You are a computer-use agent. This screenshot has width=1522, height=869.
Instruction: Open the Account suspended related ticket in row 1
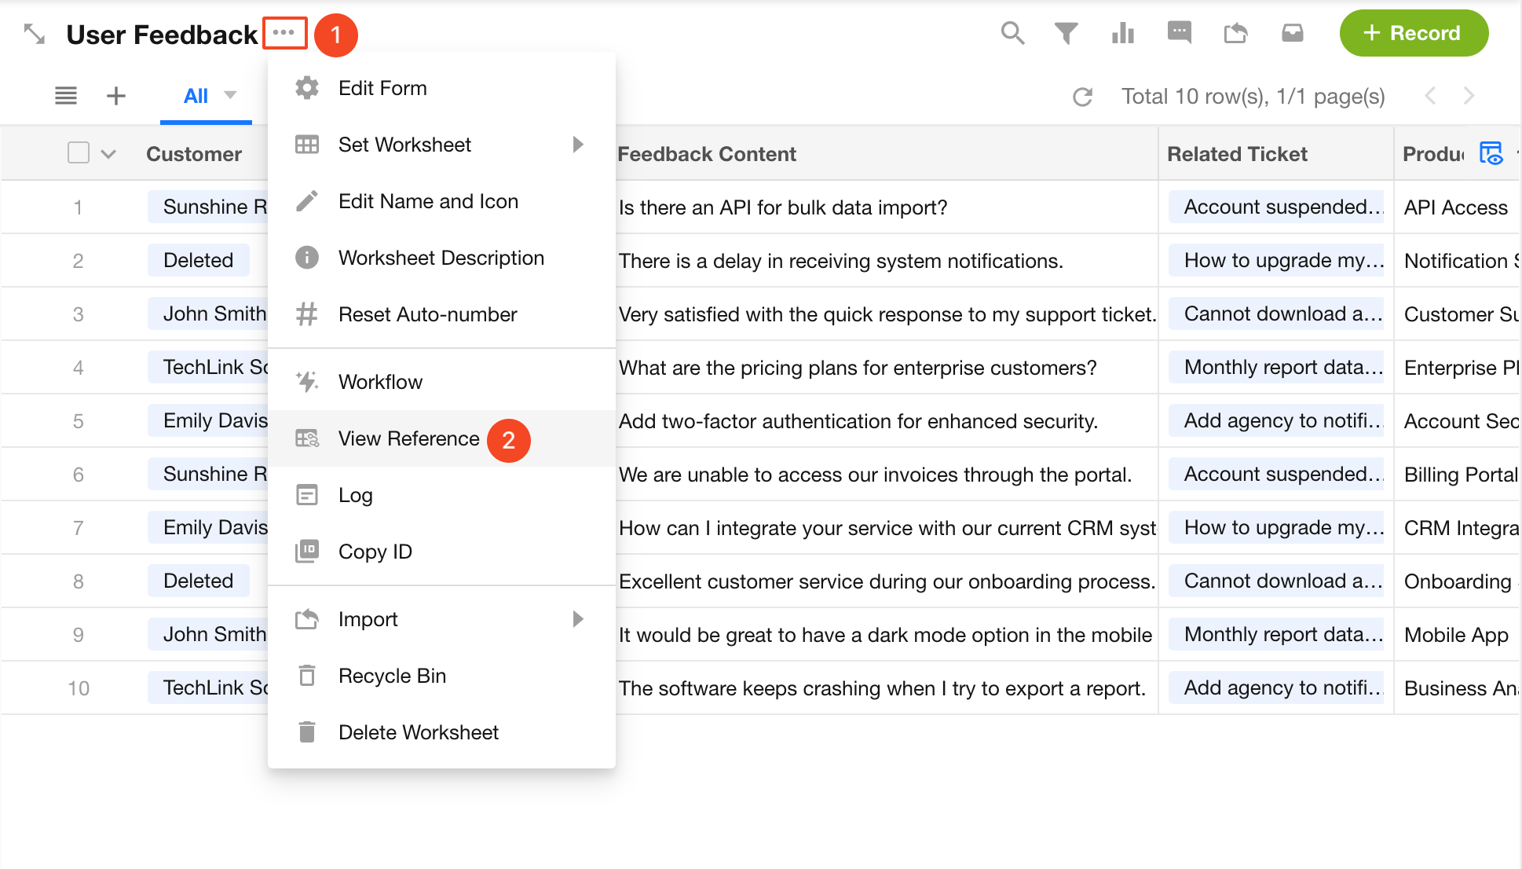(1276, 207)
